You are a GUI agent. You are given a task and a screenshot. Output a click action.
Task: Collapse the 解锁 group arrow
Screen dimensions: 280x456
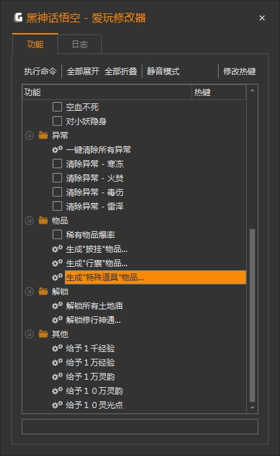29,291
